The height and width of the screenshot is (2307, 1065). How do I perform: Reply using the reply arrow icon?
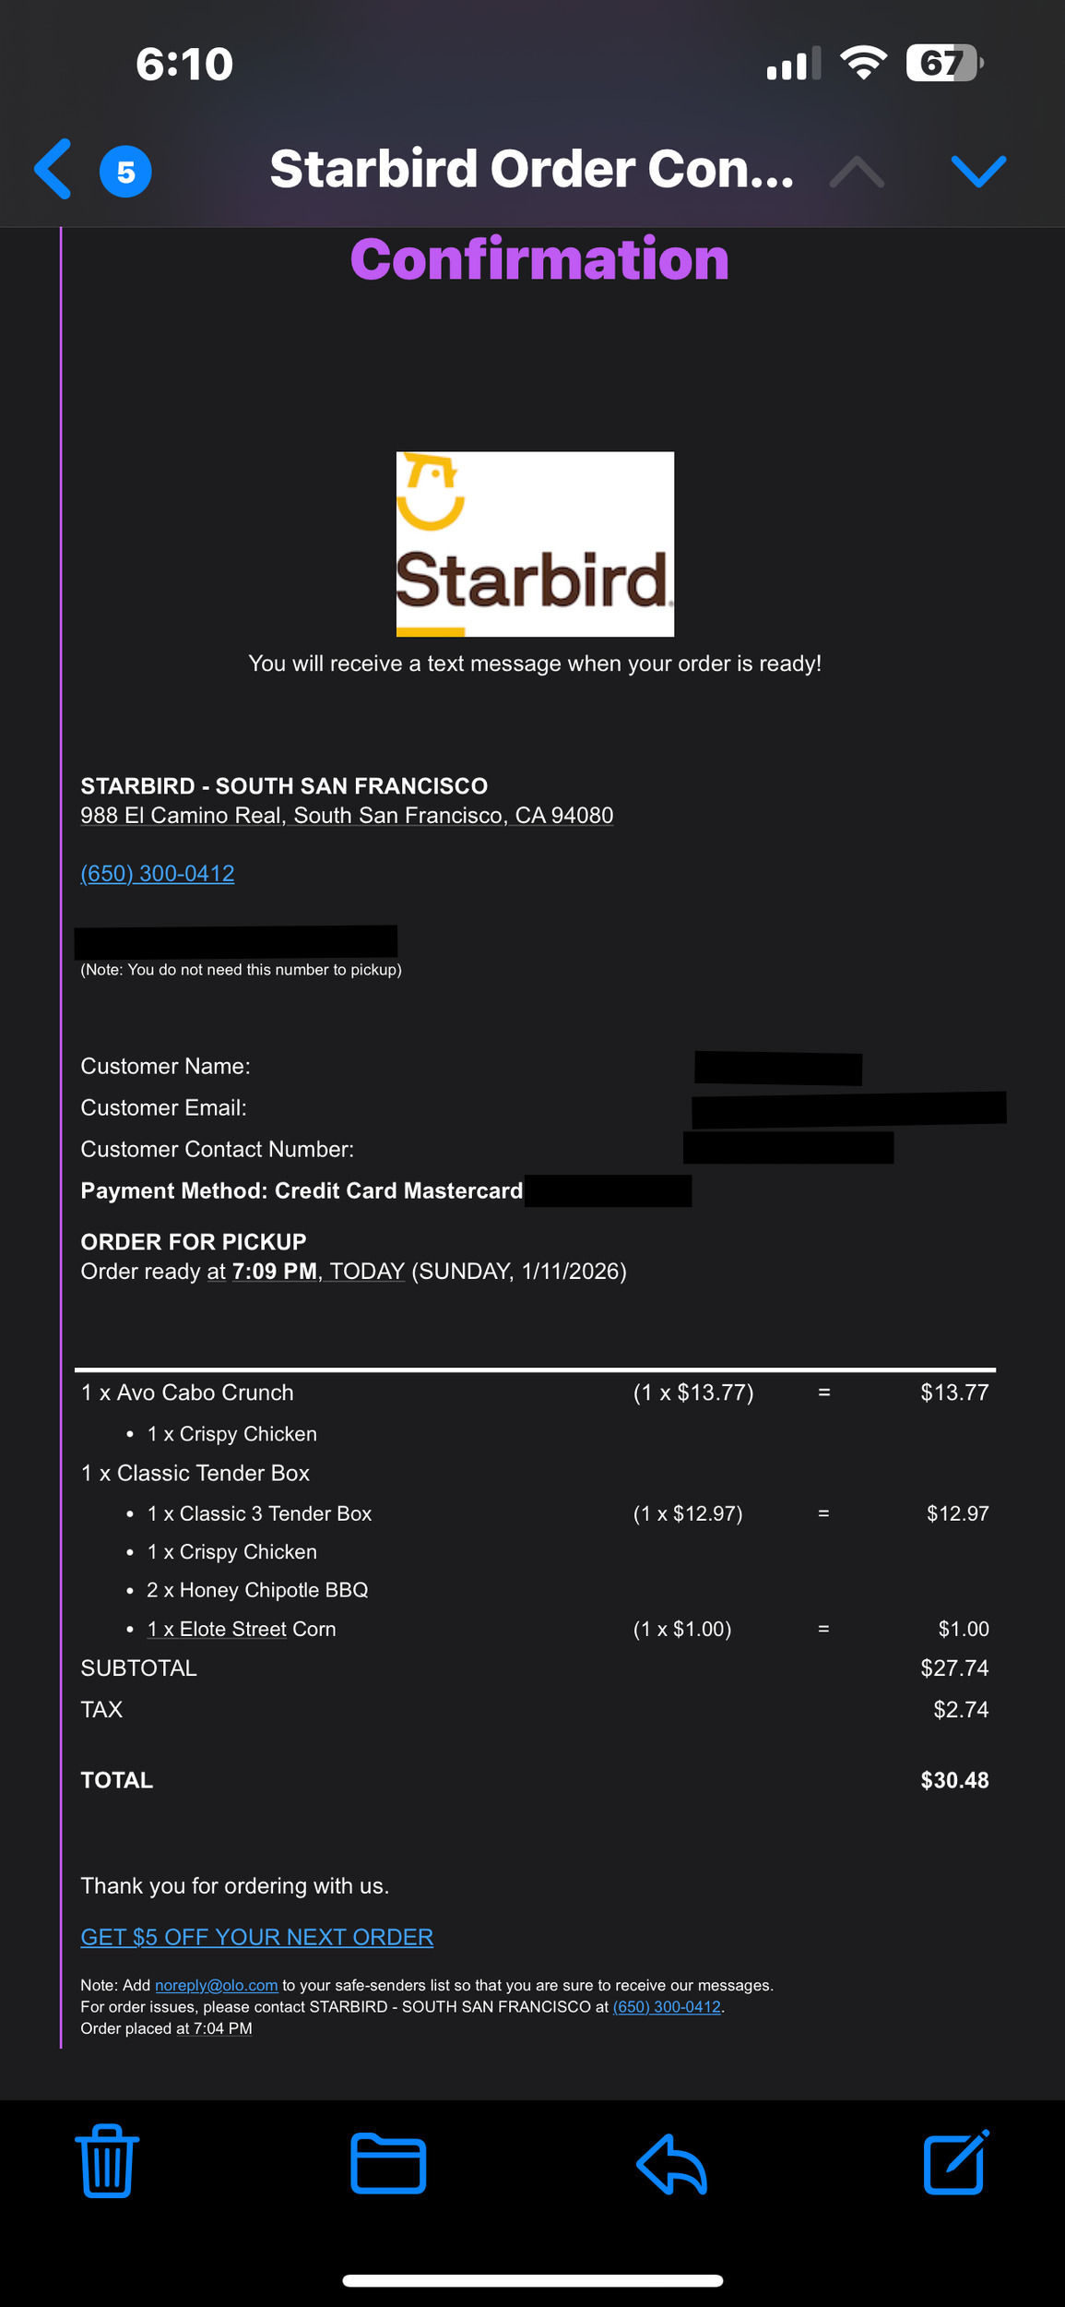(671, 2164)
